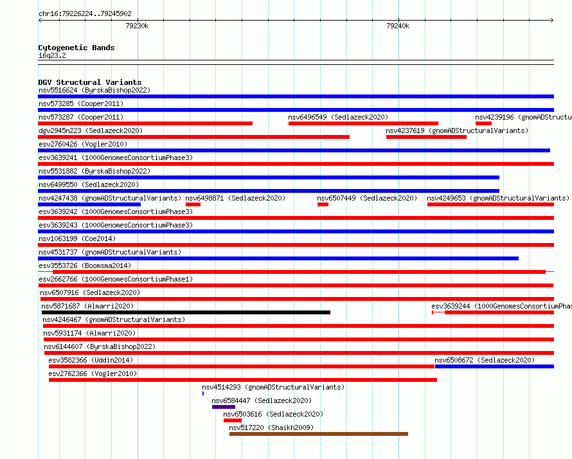
Task: Click nsv6507449 (Sedlazeck2020) label
Action: pyautogui.click(x=367, y=198)
